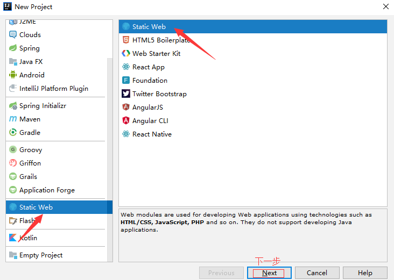Screen dimensions: 394x280
Task: Click the Static Web globe icon in template list
Action: point(126,26)
